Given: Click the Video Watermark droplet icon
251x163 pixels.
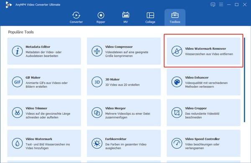Looking at the screenshot, I should 17,143.
